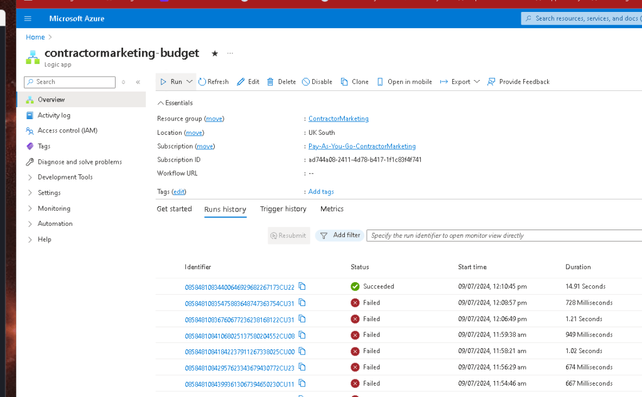Click Add tags link
This screenshot has height=397, width=642.
(x=321, y=192)
